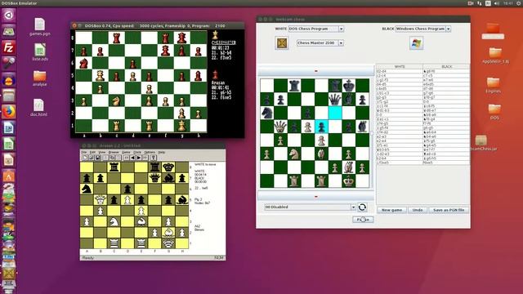Click the New game button

[391, 210]
